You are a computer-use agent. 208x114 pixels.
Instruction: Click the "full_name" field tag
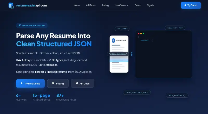coord(122,29)
